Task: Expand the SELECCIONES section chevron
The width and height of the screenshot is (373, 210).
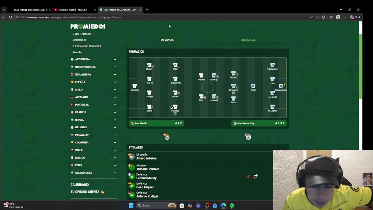Action: (115, 173)
